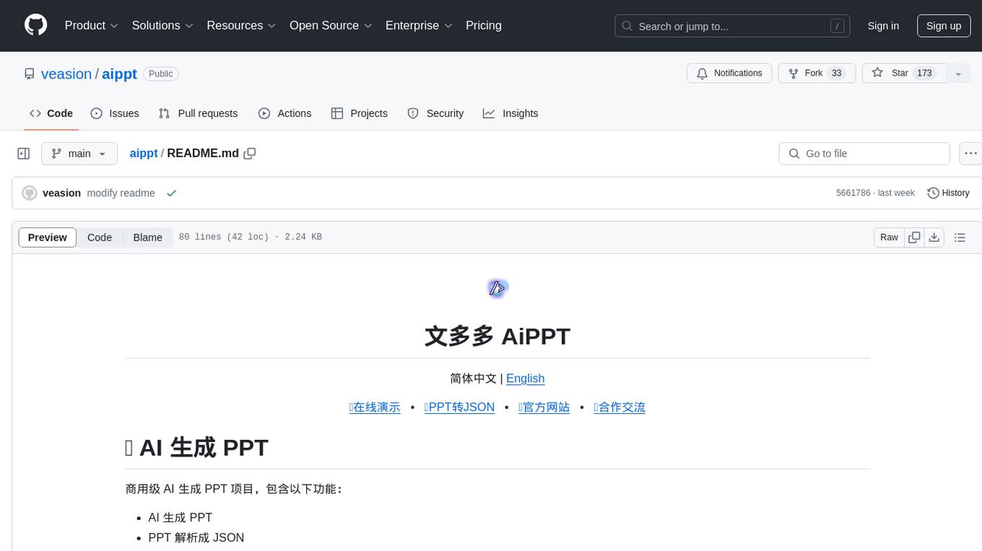Viewport: 982px width, 551px height.
Task: Switch to the Pull requests tab
Action: coord(198,113)
